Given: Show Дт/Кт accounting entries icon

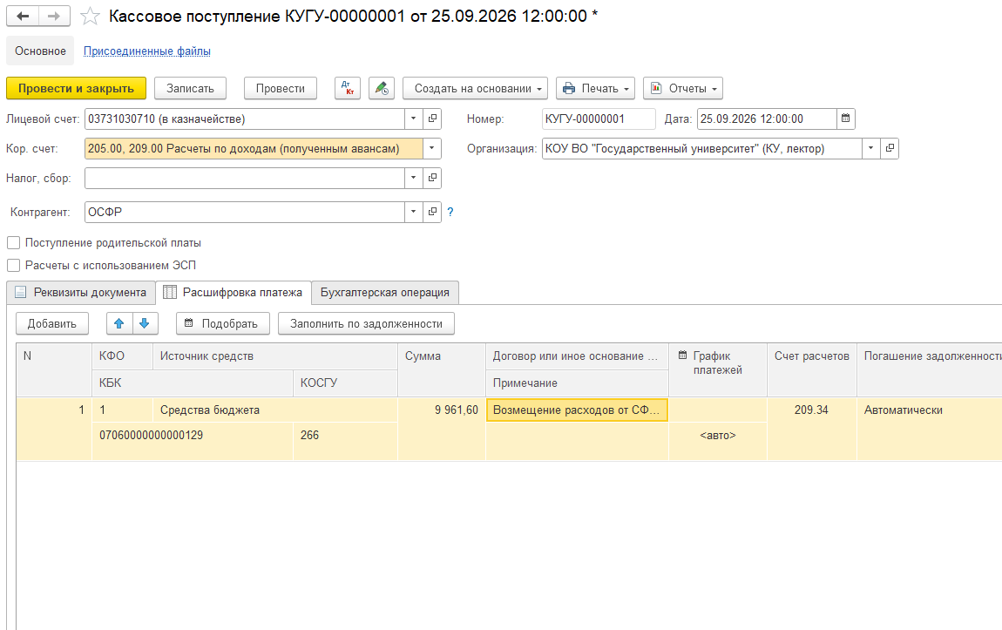Looking at the screenshot, I should point(348,88).
